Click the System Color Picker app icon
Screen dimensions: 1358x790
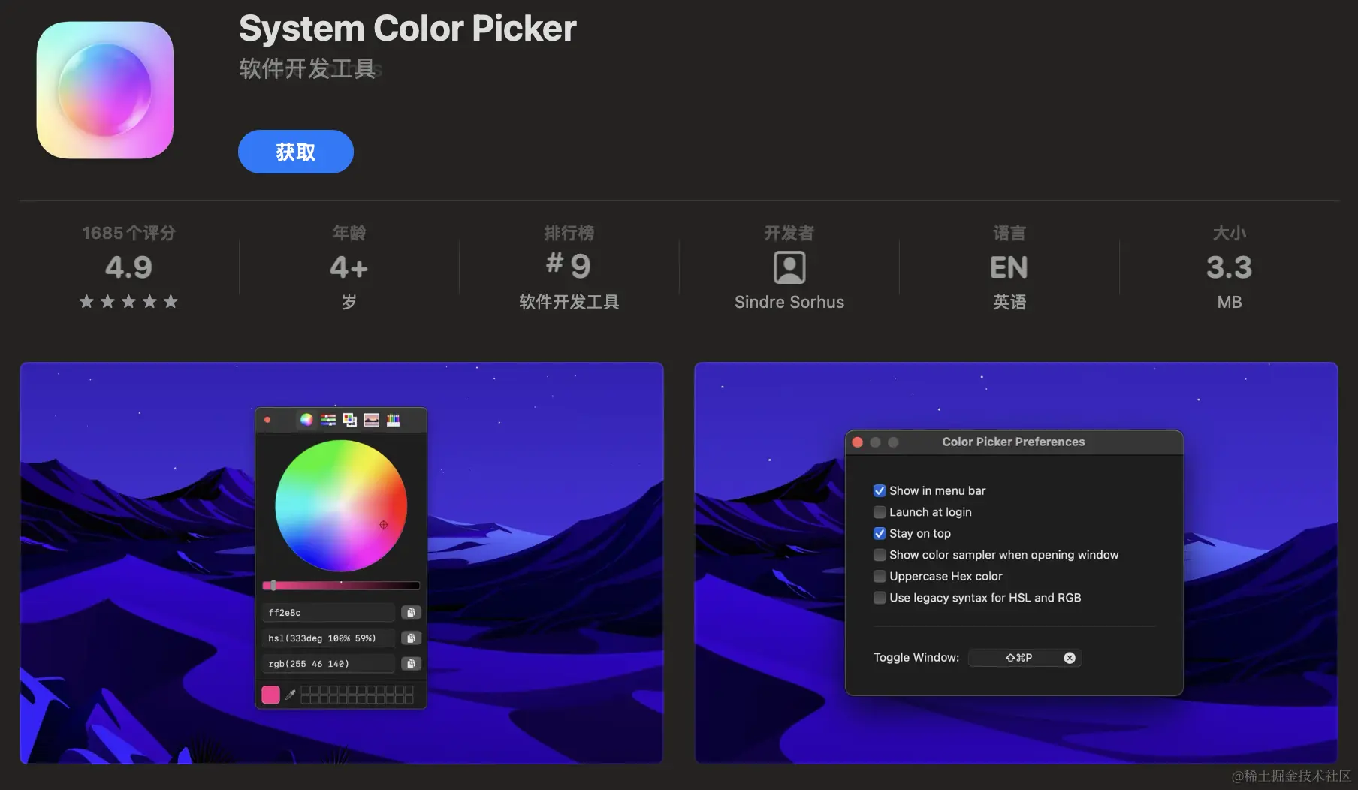(x=105, y=90)
